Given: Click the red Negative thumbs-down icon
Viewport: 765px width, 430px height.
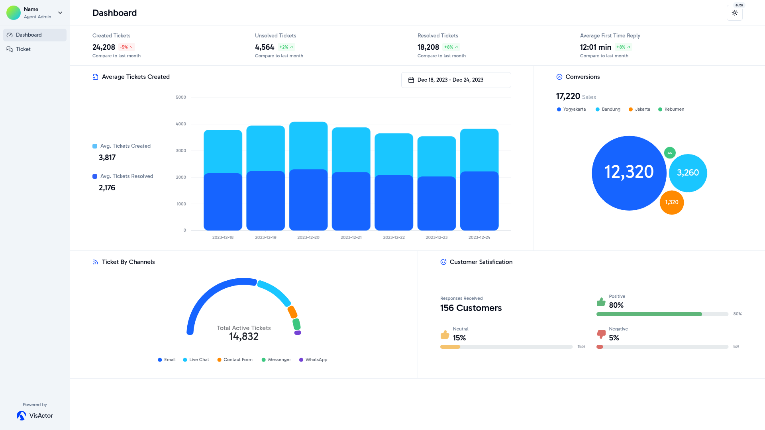Looking at the screenshot, I should 601,334.
